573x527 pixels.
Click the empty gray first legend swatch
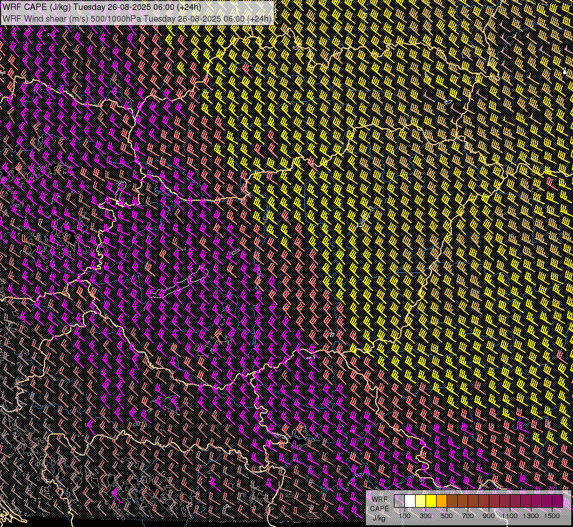point(399,501)
